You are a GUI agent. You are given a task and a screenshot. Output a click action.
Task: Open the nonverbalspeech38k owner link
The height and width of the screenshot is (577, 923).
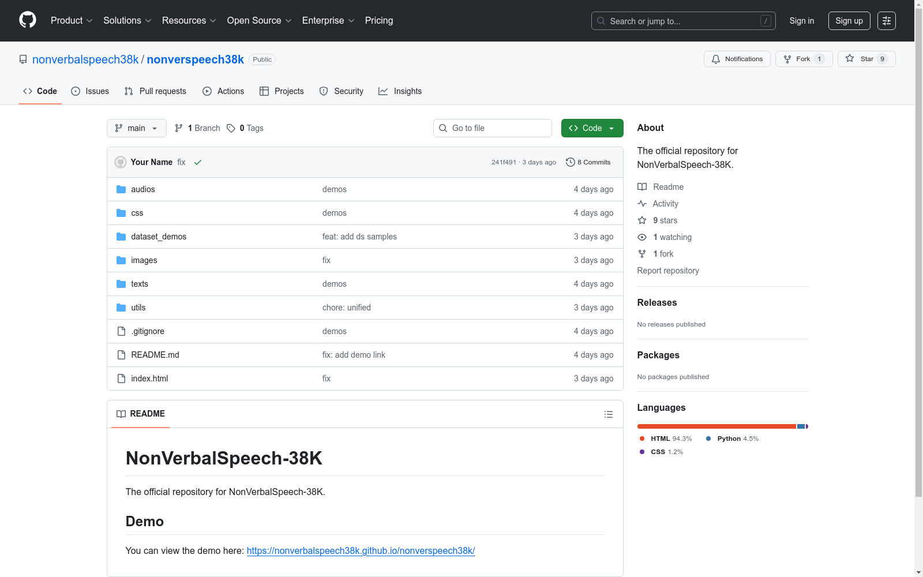[x=85, y=59]
